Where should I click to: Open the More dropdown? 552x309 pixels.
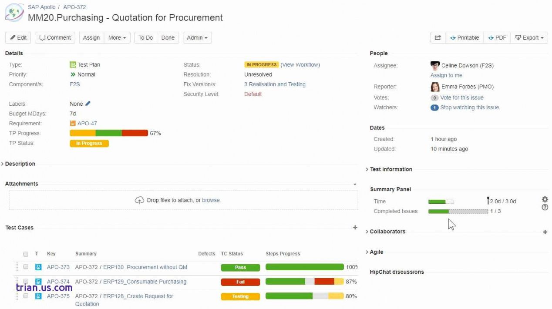pyautogui.click(x=117, y=38)
